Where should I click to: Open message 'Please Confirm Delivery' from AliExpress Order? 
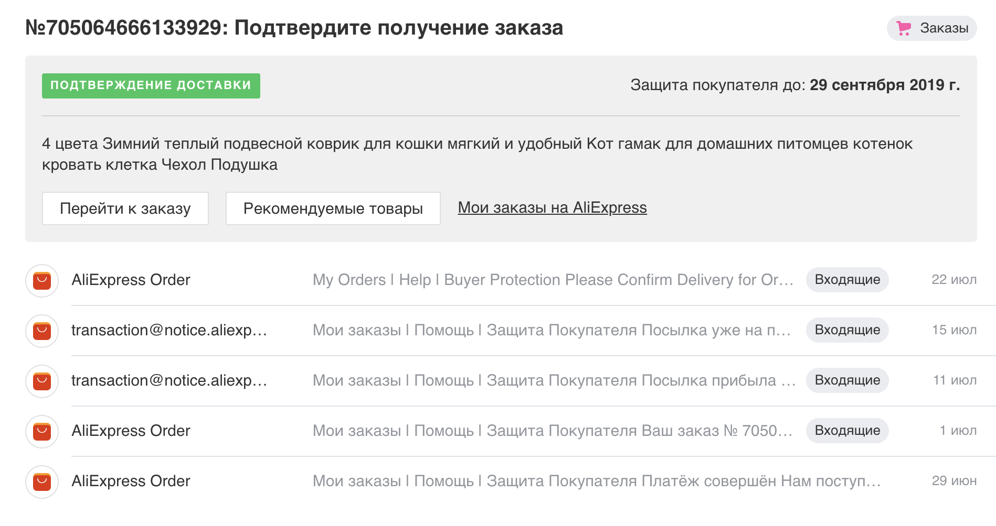click(553, 280)
